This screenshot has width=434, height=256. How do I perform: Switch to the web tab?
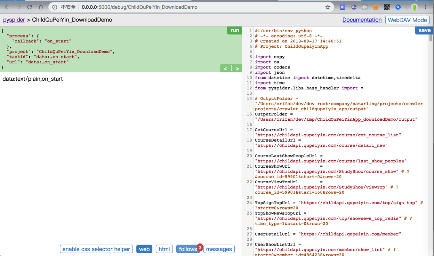pyautogui.click(x=144, y=249)
